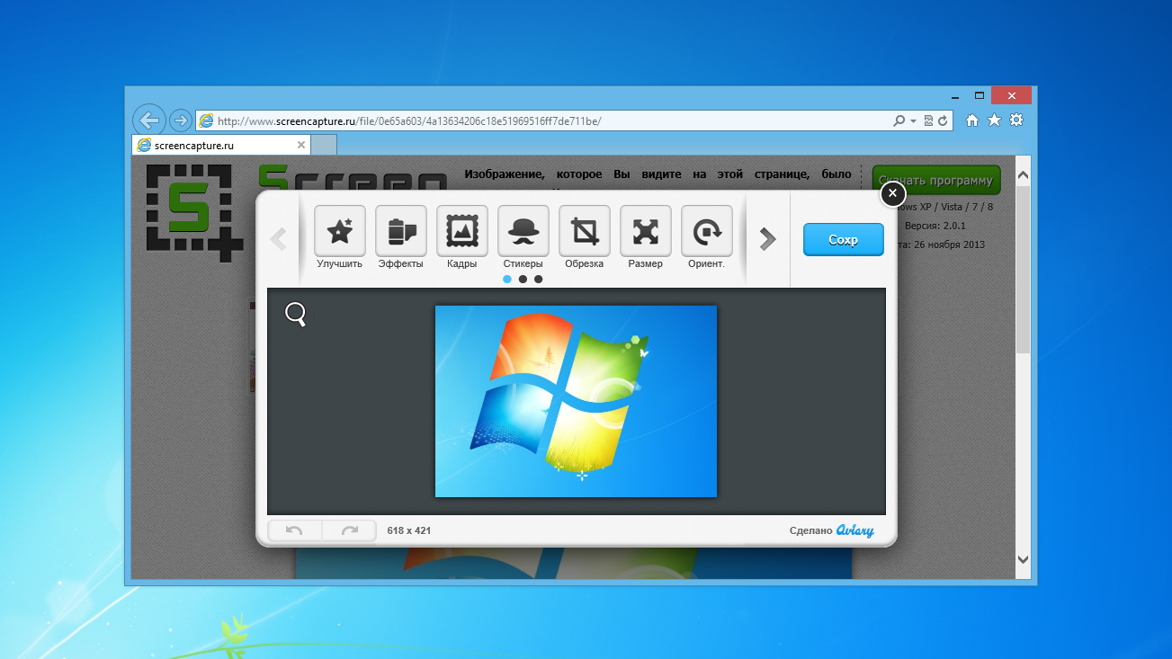Click the 618 x 421 size text

pos(409,530)
